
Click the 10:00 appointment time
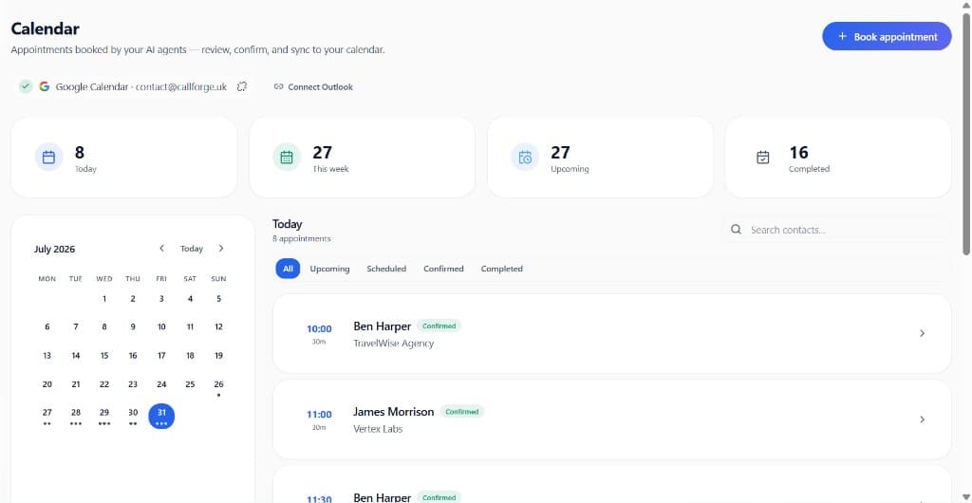click(319, 329)
